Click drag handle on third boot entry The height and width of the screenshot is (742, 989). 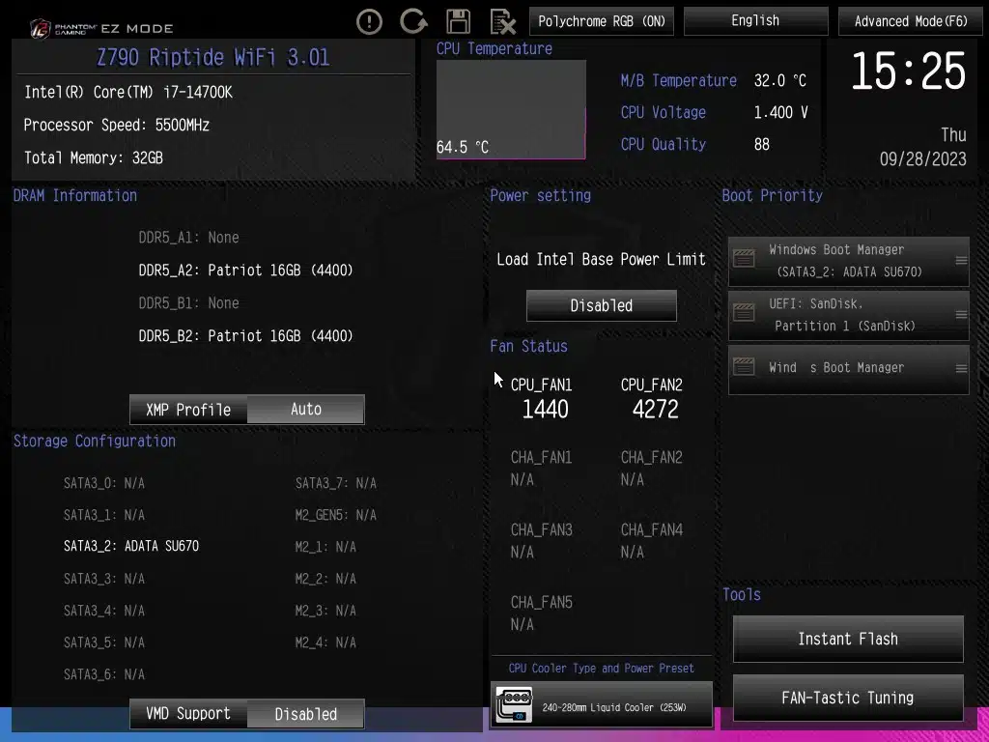961,368
